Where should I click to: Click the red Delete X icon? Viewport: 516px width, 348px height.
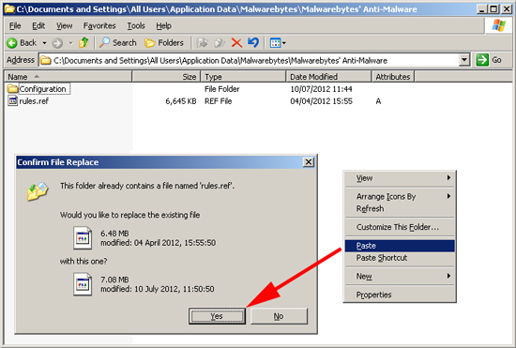(236, 43)
